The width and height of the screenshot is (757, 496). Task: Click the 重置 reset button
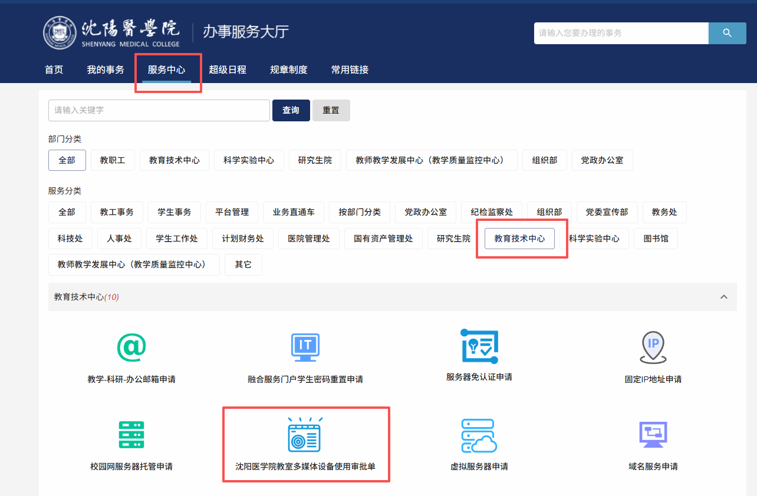331,110
